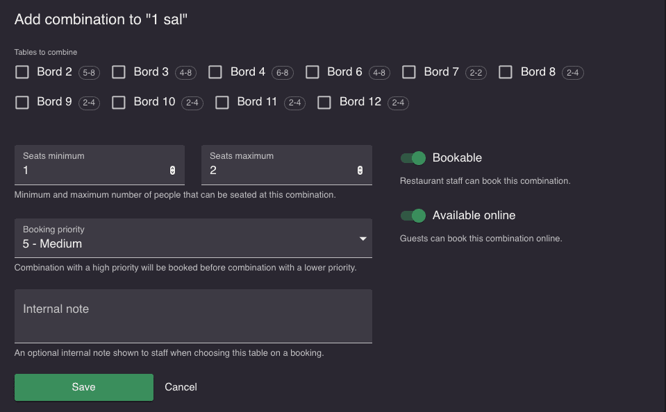Check the Bord 12 checkbox

[x=324, y=102]
